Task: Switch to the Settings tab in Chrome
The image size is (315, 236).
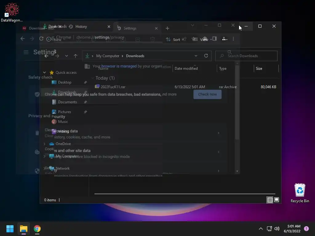Action: (130, 28)
